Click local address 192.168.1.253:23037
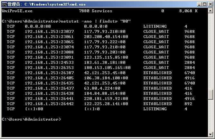This screenshot has width=215, height=139. 49,32
